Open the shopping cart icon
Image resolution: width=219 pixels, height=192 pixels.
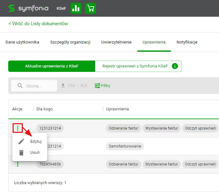tap(91, 9)
